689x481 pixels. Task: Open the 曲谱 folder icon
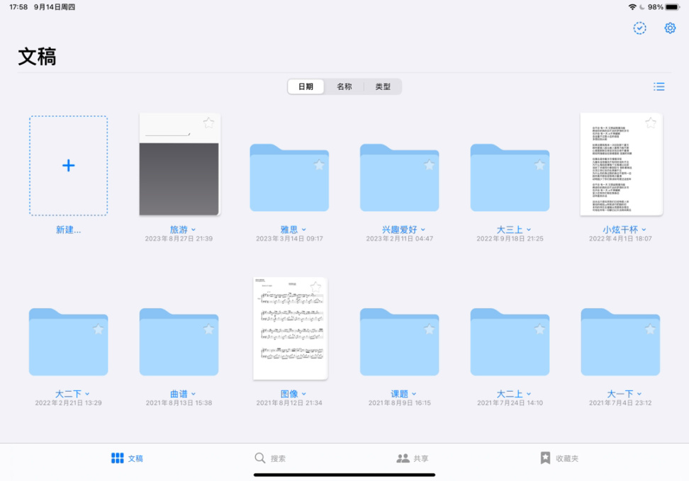pyautogui.click(x=179, y=341)
